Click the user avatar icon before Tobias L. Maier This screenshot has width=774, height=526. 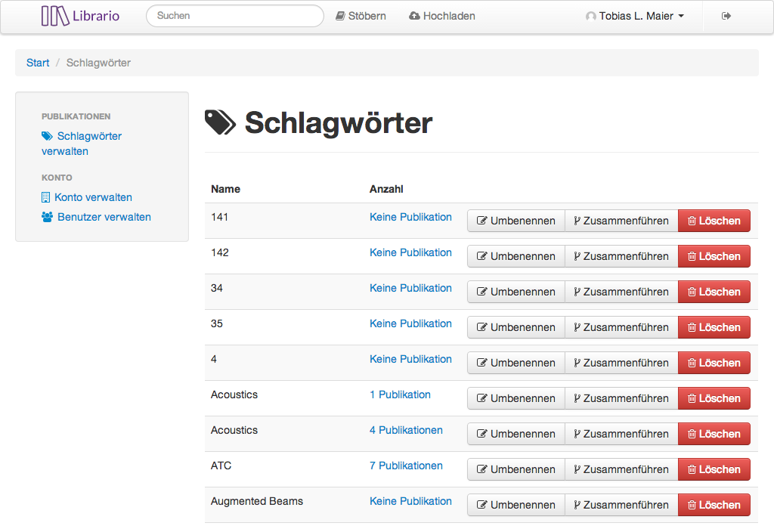point(590,15)
